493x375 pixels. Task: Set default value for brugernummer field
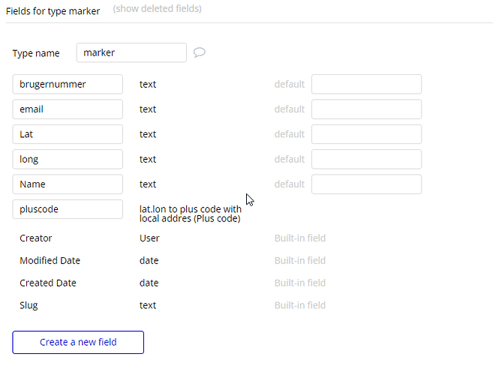[366, 84]
